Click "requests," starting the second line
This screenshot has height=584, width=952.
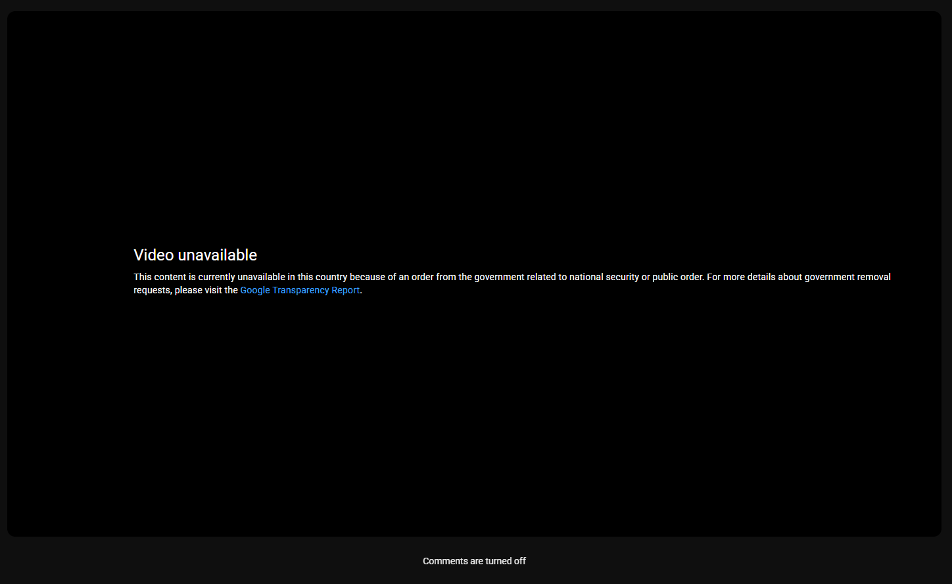point(153,290)
